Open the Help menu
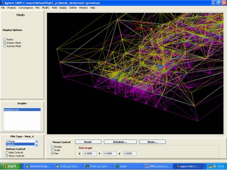Viewport: 227px width, 170px height. tap(93, 8)
